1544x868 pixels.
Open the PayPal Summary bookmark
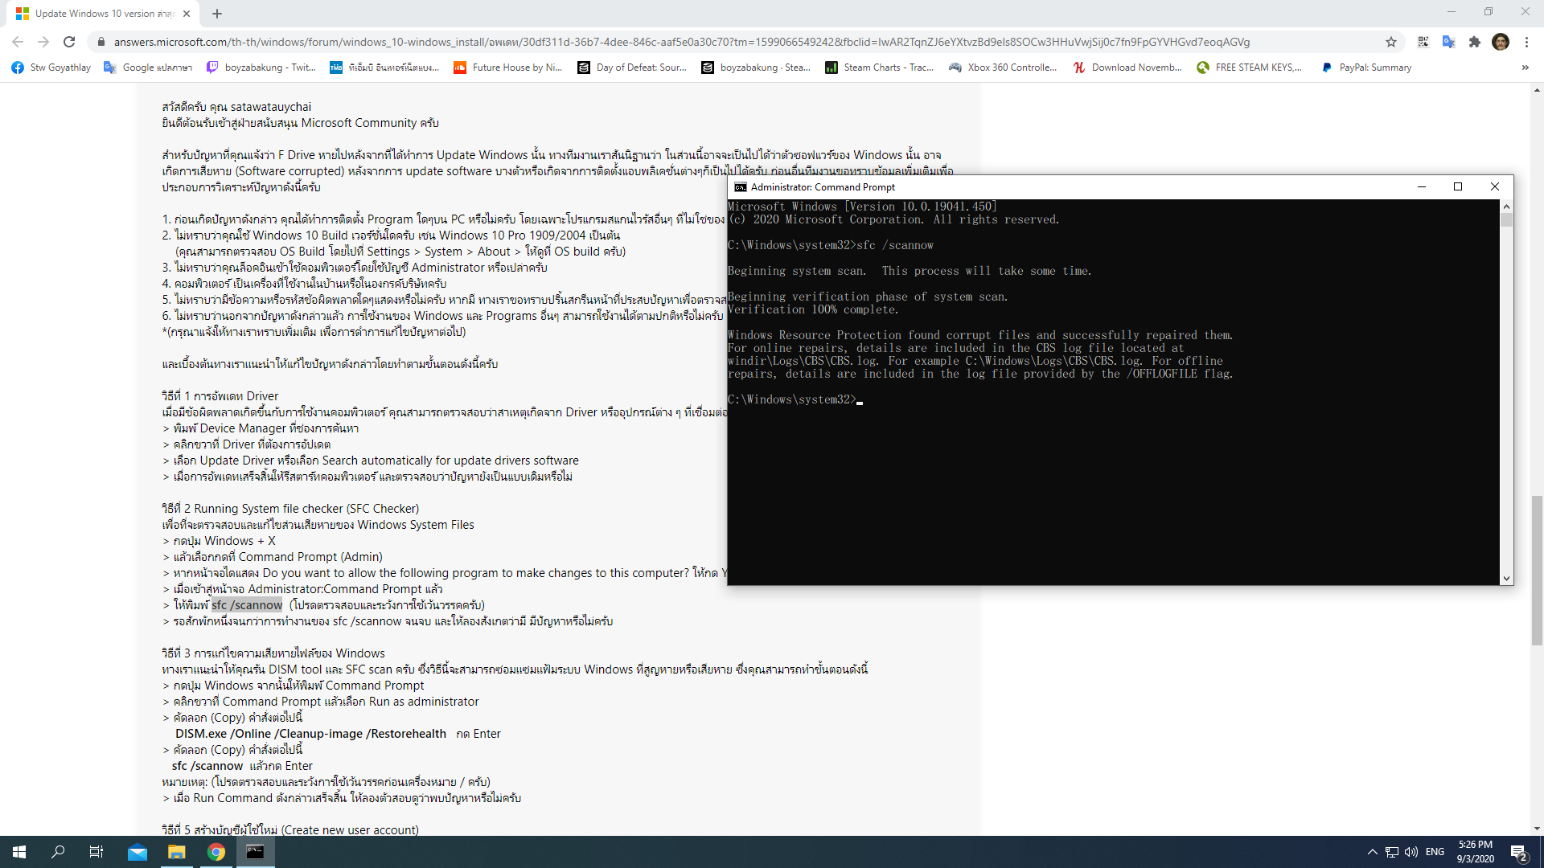tap(1366, 68)
